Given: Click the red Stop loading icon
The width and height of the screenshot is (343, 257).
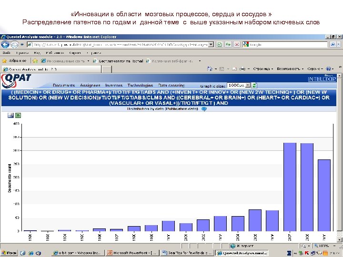Looking at the screenshot, I should (x=237, y=45).
